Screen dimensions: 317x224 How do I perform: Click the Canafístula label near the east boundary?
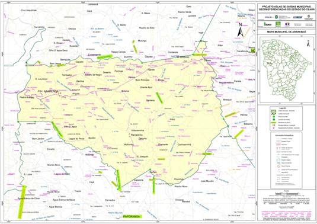pyautogui.click(x=242, y=51)
